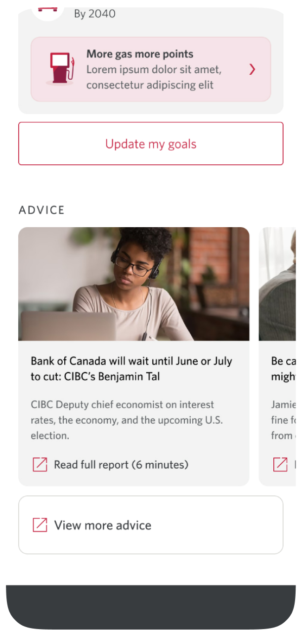Open the More gas more points title

(x=140, y=54)
